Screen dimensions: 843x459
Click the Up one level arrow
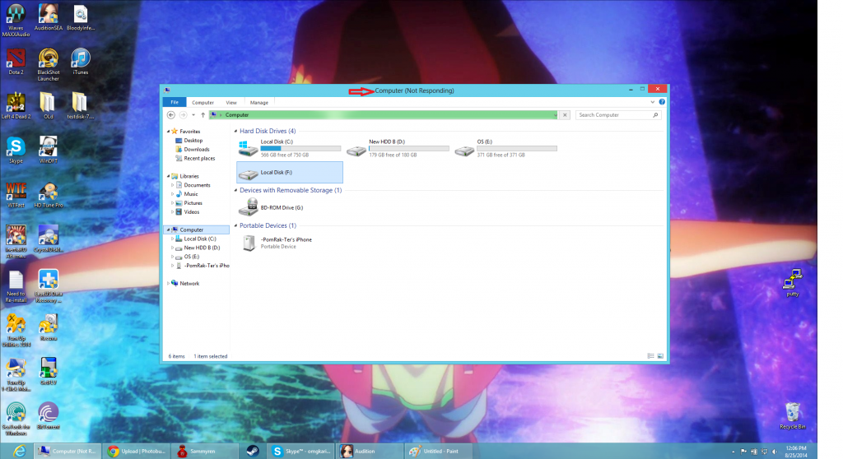(x=203, y=115)
